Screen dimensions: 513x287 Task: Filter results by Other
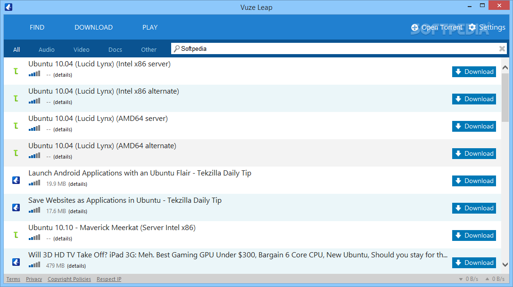point(149,49)
